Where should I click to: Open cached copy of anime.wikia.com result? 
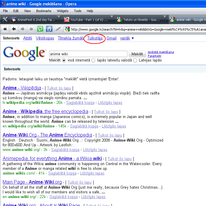click(62, 173)
